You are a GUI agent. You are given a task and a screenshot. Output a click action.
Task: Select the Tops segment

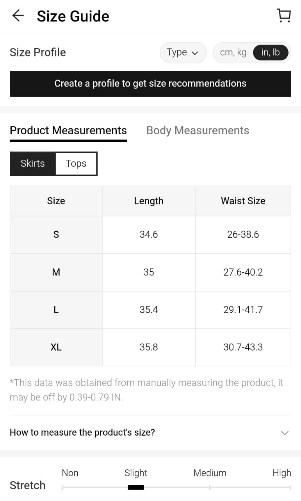[76, 164]
